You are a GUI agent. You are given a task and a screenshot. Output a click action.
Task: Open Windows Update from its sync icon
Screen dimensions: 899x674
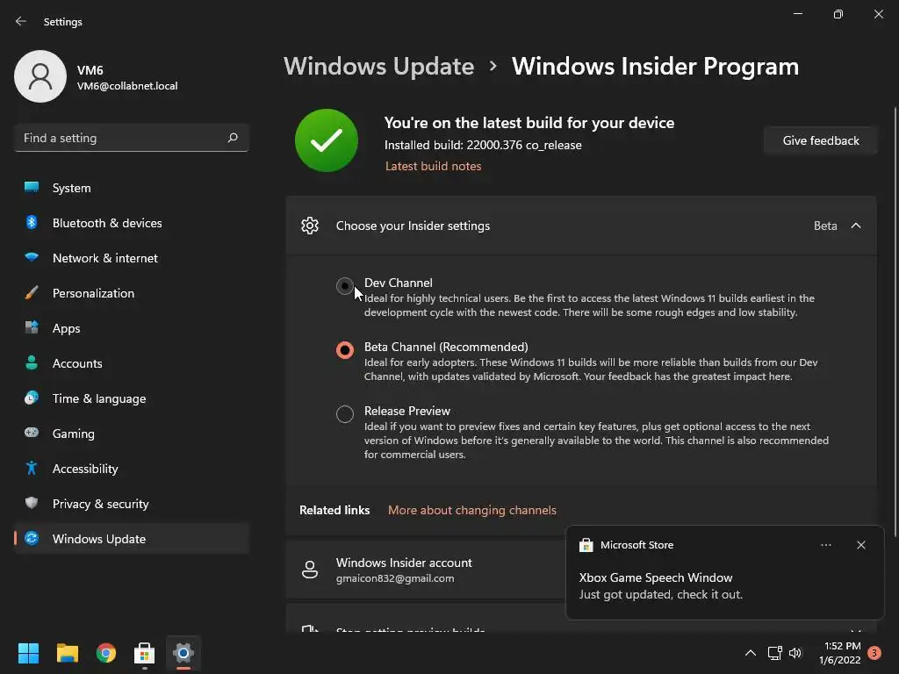point(32,538)
